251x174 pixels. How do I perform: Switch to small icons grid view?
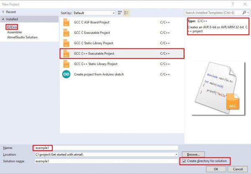(120, 13)
